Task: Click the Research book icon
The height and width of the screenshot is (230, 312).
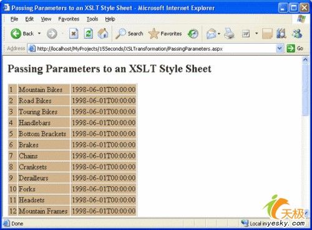Action: pos(281,34)
